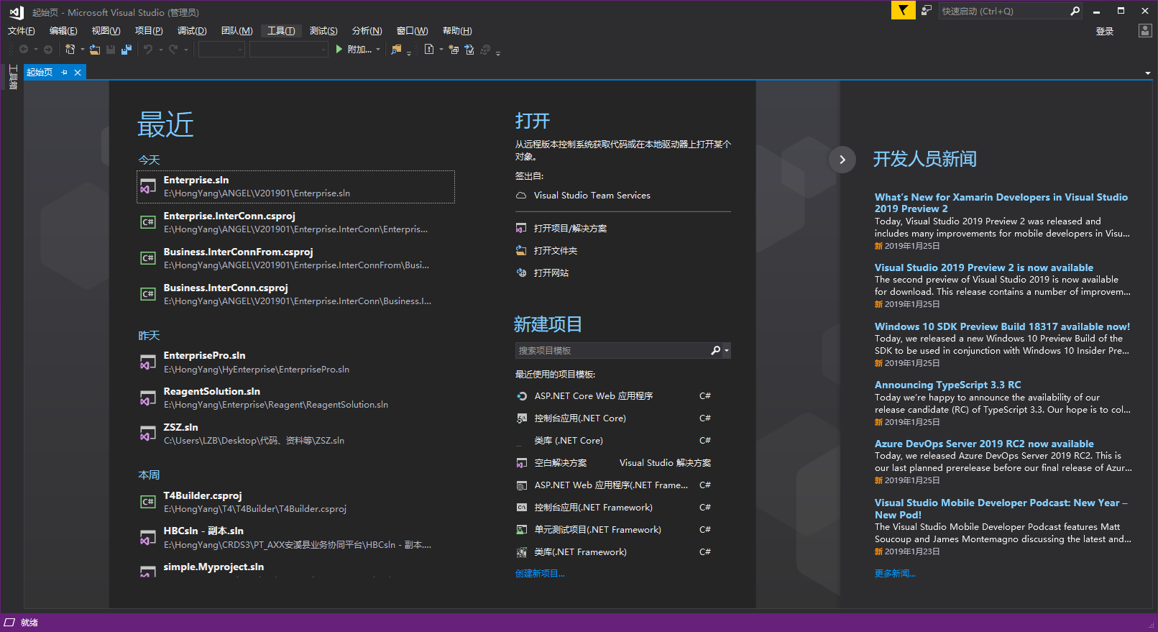The height and width of the screenshot is (632, 1158).
Task: Collapse the 开发人员新闻 panel with the chevron
Action: (x=842, y=160)
